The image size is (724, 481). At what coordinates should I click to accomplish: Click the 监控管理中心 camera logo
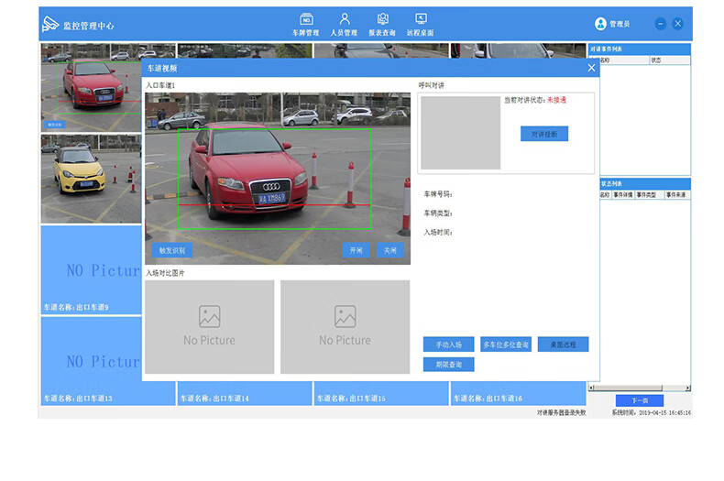pos(50,25)
